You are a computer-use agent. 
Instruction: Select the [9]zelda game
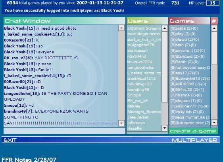(x=185, y=28)
